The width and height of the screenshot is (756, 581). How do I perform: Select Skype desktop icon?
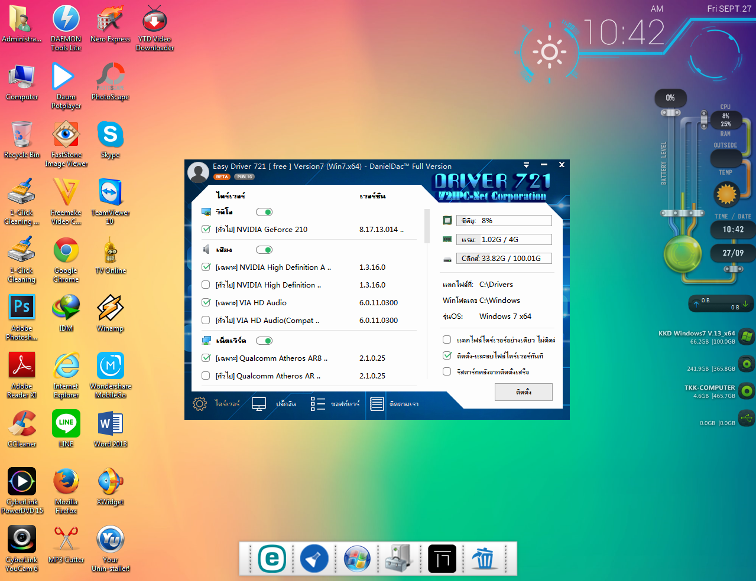click(x=110, y=139)
